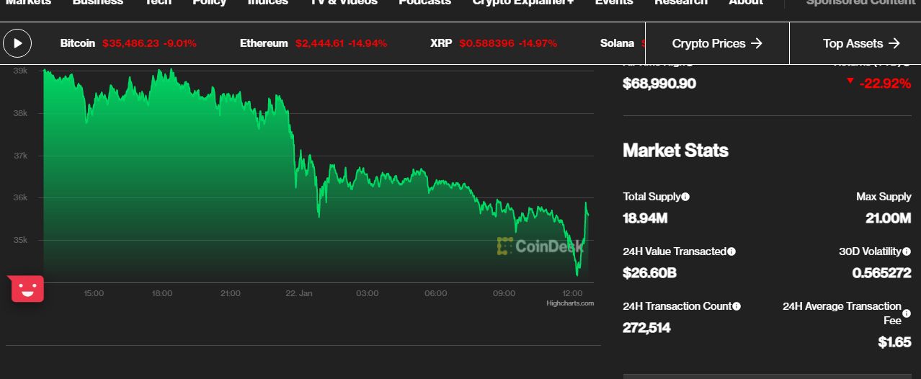Viewport: 921px width, 379px height.
Task: Open the TV & Videos menu
Action: 344,2
